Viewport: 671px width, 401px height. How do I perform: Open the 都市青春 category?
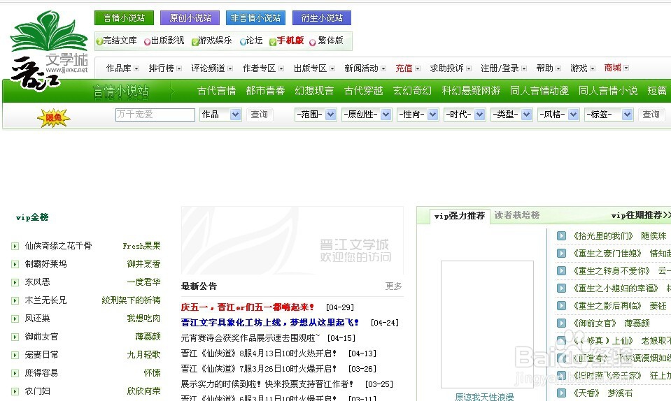[x=265, y=91]
